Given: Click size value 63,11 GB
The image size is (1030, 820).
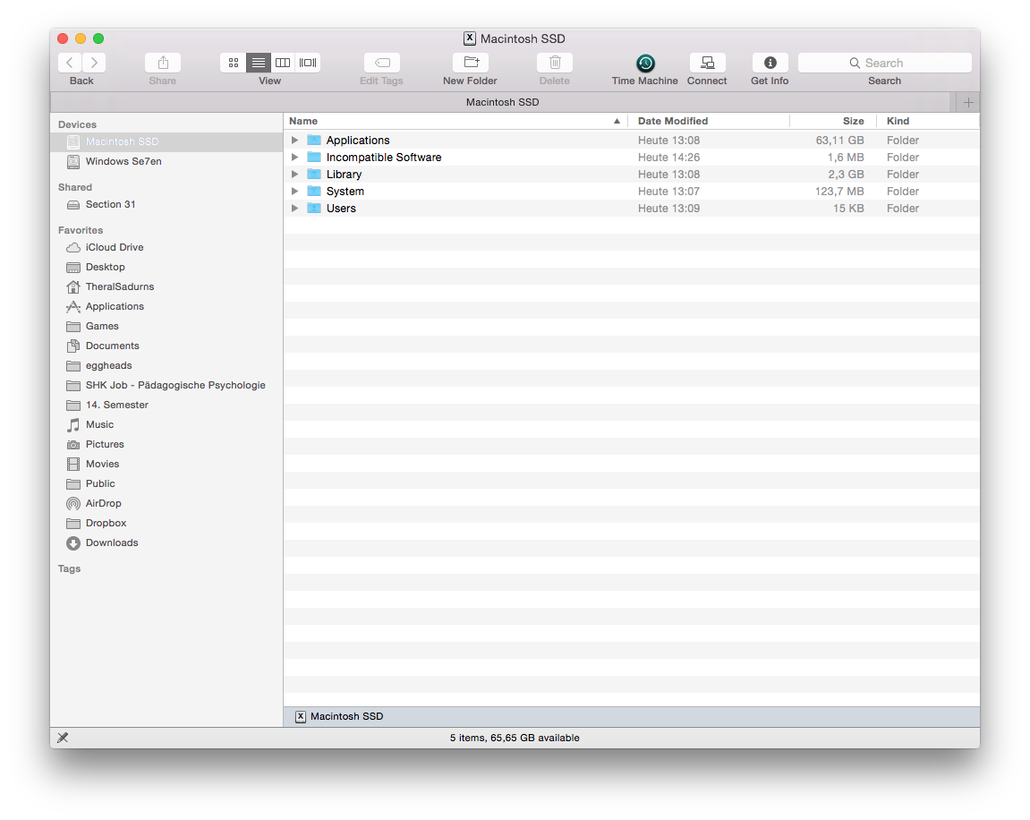Looking at the screenshot, I should pyautogui.click(x=839, y=140).
